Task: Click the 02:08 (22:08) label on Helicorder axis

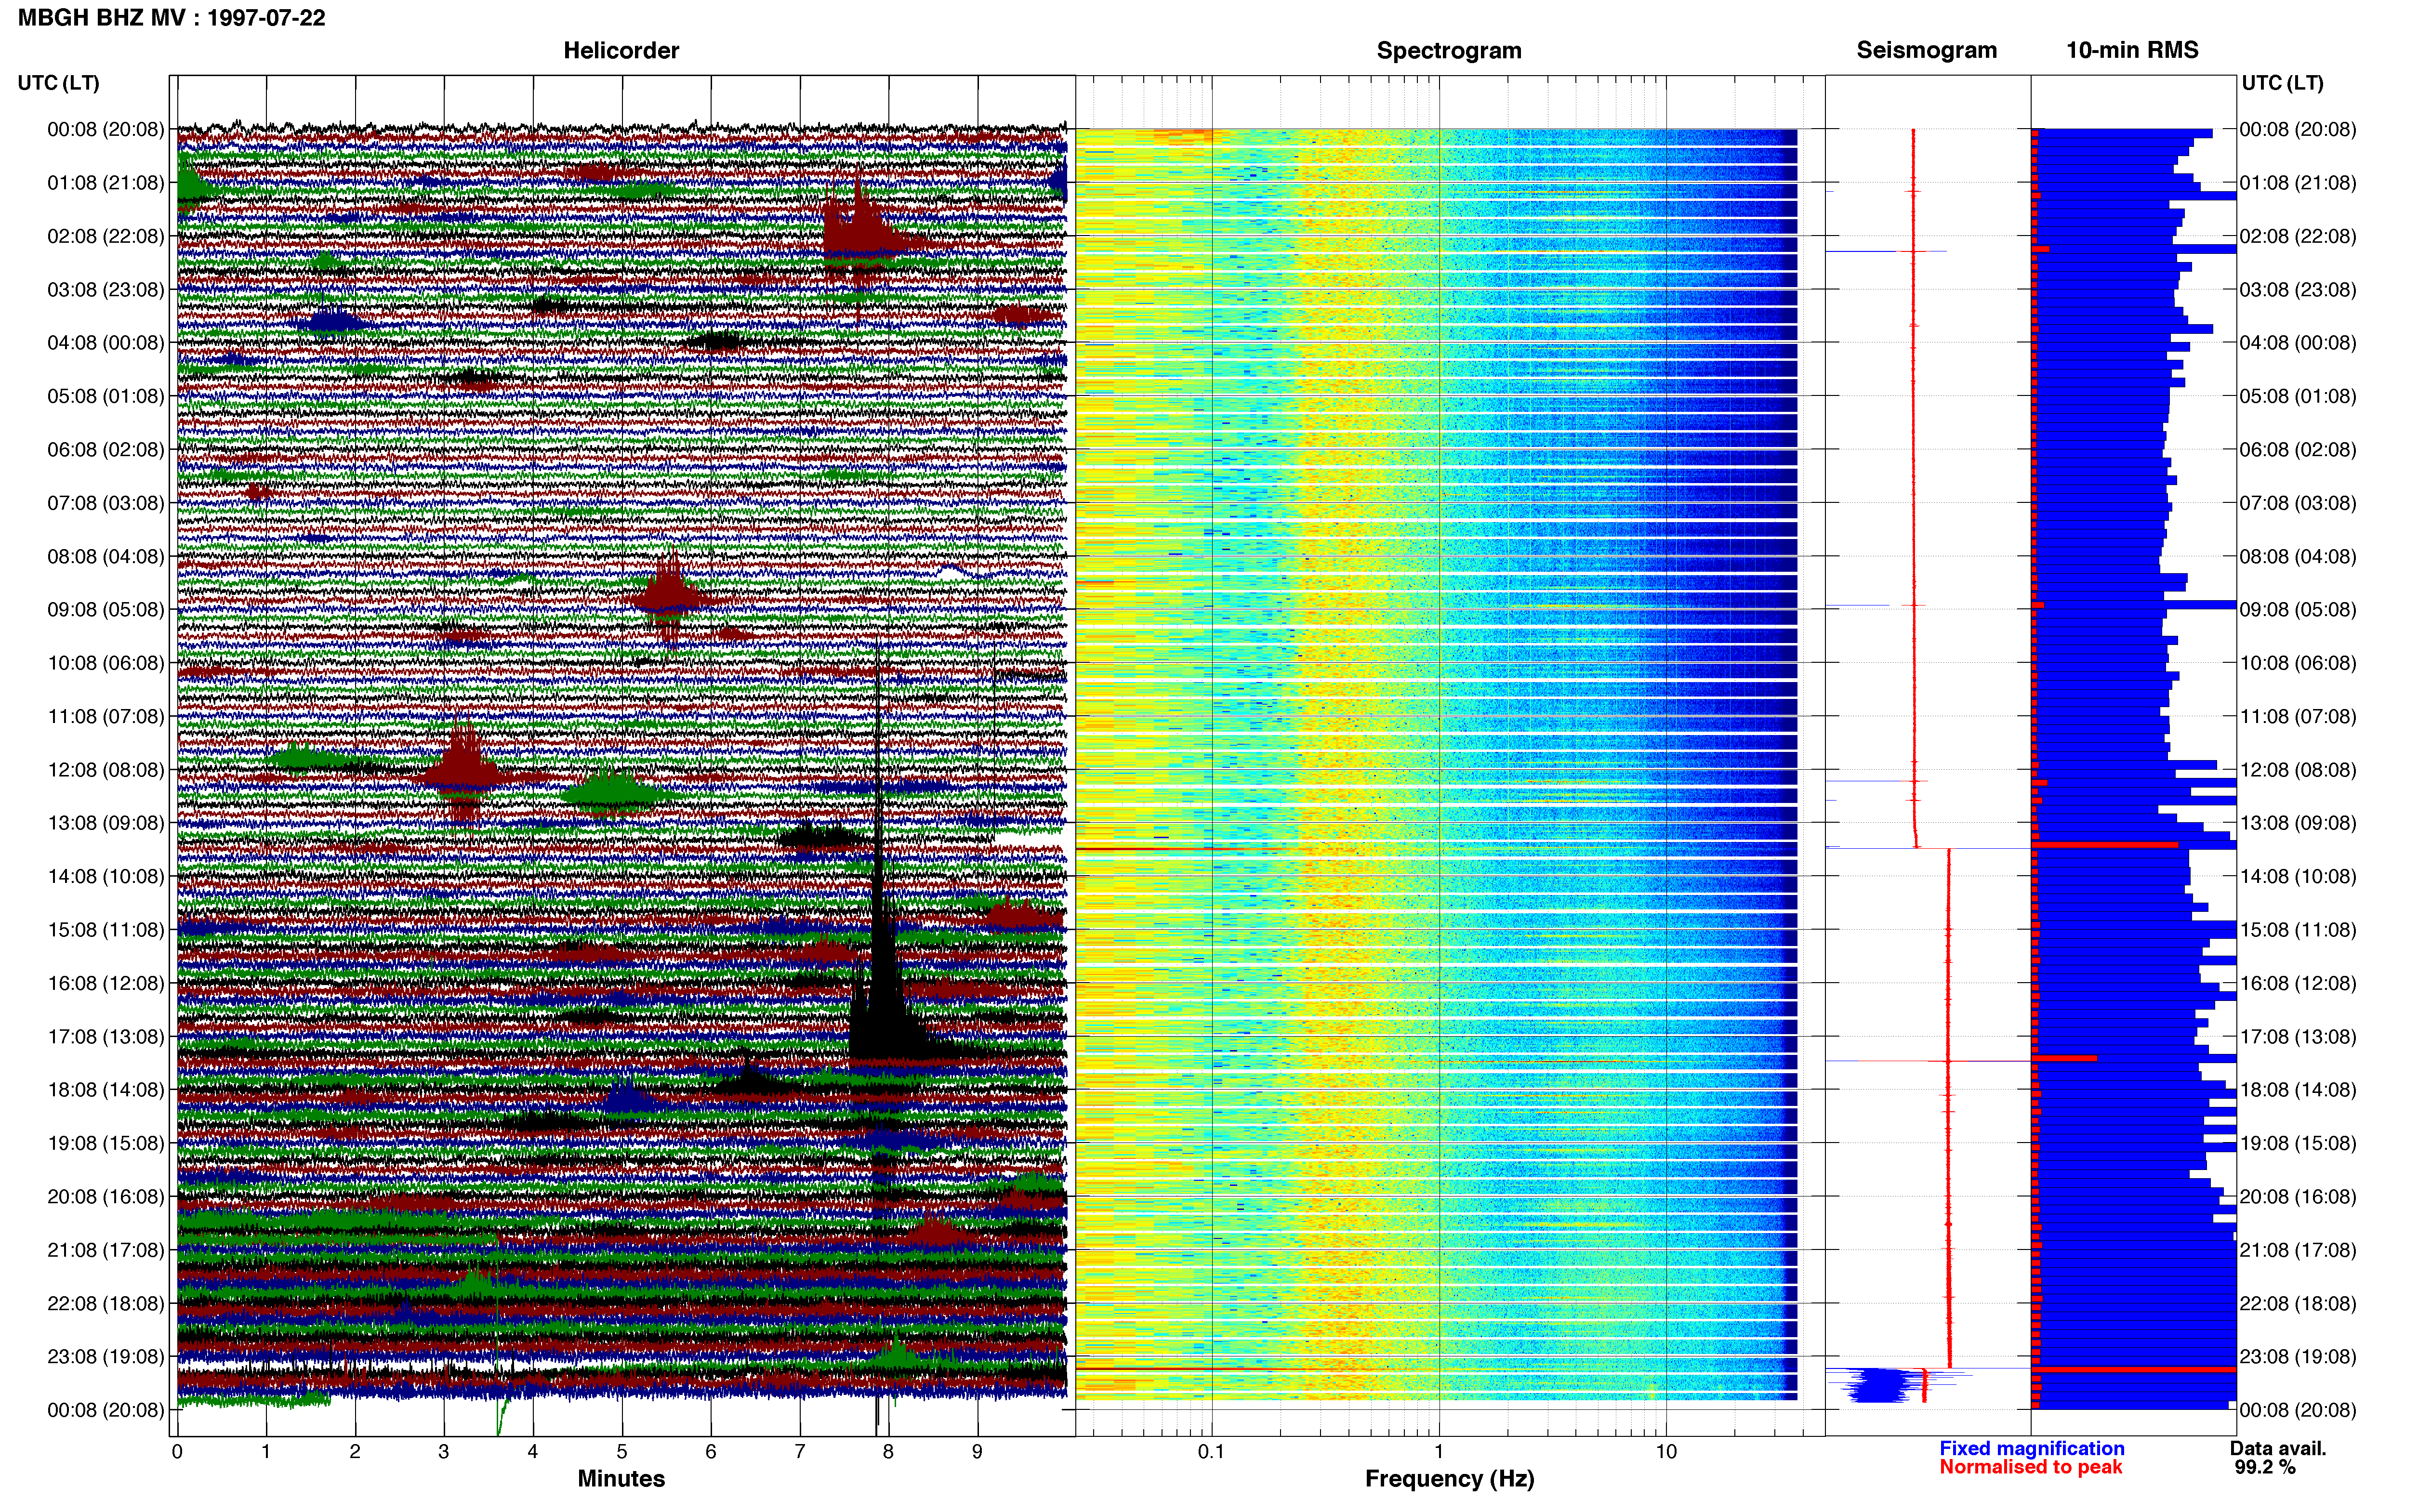Action: click(x=105, y=236)
